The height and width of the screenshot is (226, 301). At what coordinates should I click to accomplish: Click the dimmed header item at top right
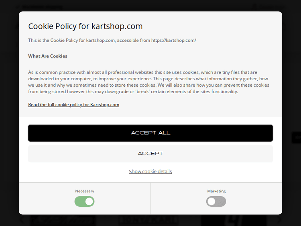(x=267, y=7)
